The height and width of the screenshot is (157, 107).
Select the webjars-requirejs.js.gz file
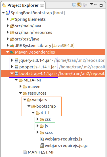coord(66,146)
